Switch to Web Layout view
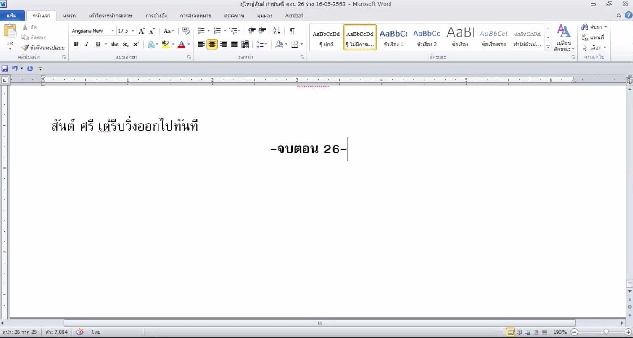 point(528,332)
